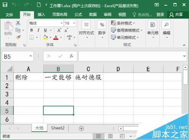Switch to Page Layout view icon
Viewport: 189px width, 140px height.
[110, 136]
